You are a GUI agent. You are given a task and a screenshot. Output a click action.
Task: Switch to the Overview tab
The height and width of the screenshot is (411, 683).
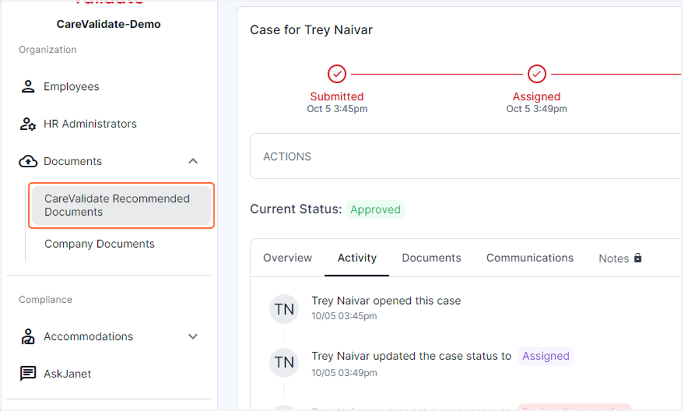(287, 258)
